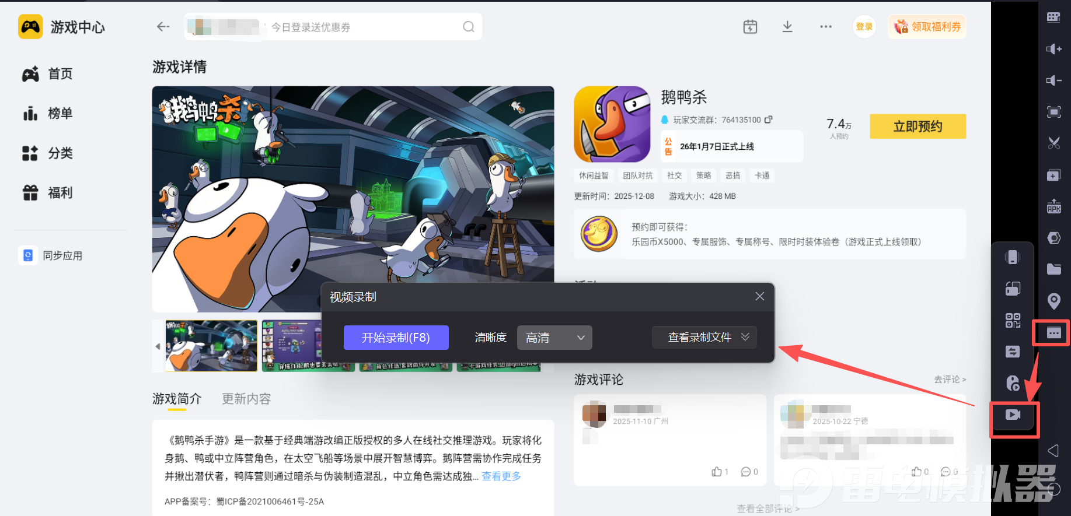The image size is (1071, 516).
Task: Copy the player group number icon
Action: coord(769,120)
